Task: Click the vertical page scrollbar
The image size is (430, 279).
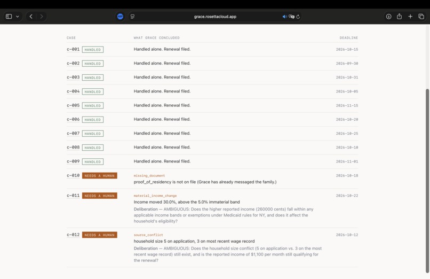Action: coord(427,181)
